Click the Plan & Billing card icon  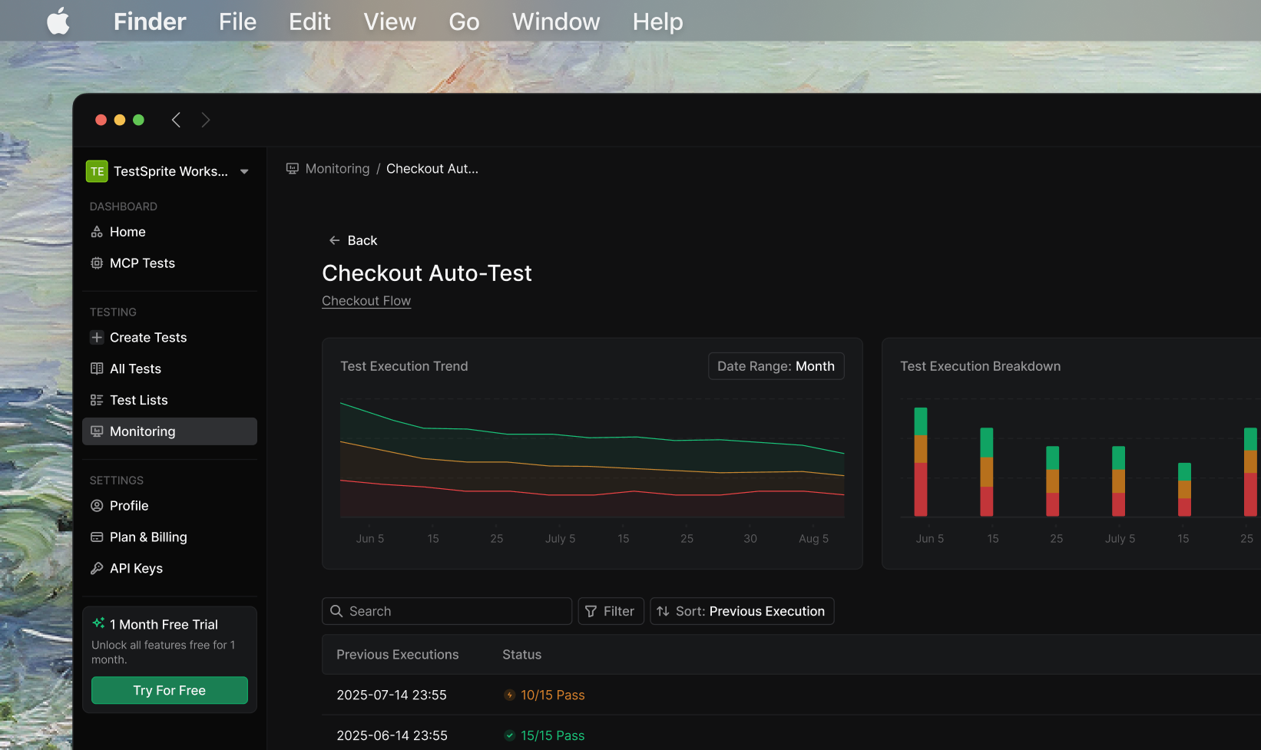[x=97, y=537]
